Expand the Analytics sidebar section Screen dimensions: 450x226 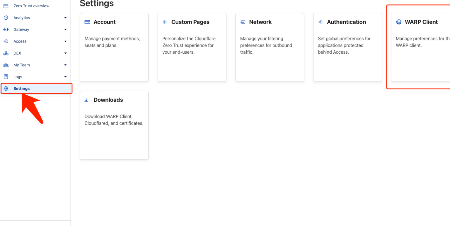pos(65,18)
